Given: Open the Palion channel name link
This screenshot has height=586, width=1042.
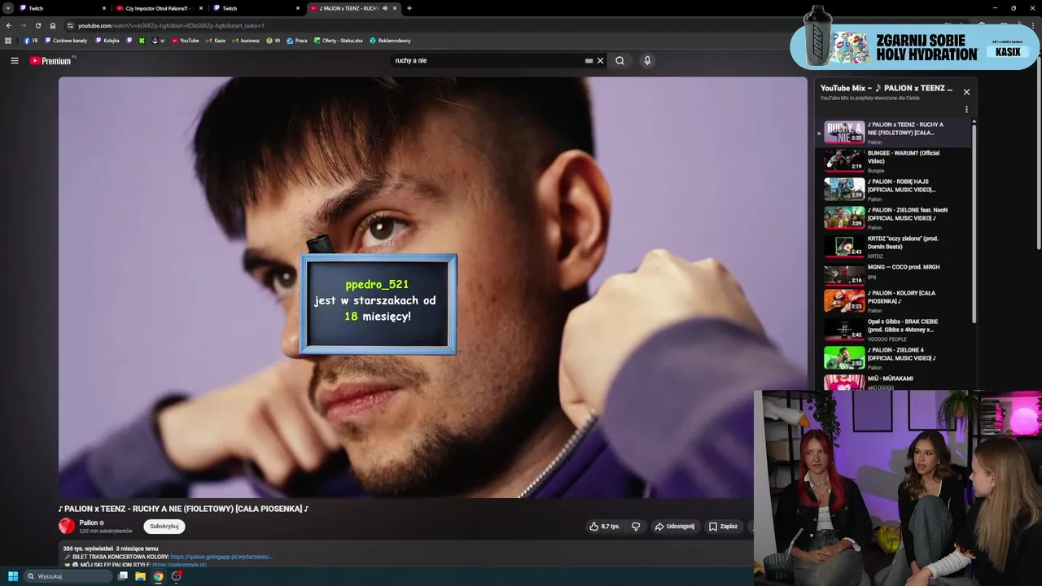Looking at the screenshot, I should (x=89, y=523).
